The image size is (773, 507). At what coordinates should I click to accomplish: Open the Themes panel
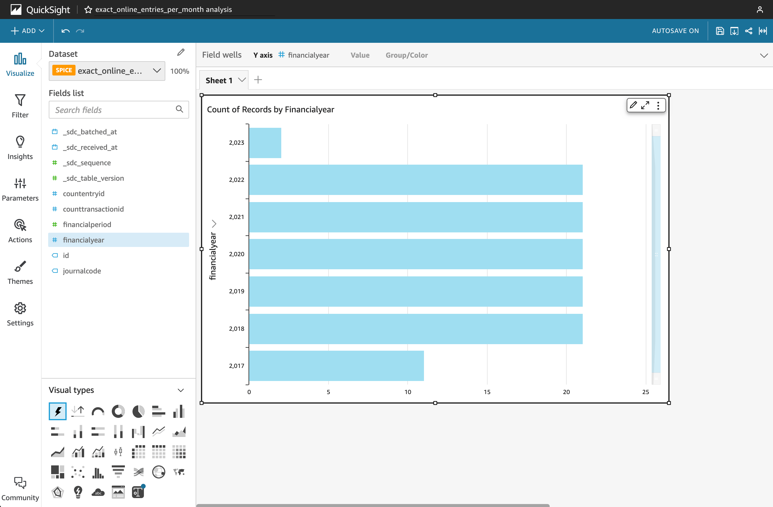(20, 272)
